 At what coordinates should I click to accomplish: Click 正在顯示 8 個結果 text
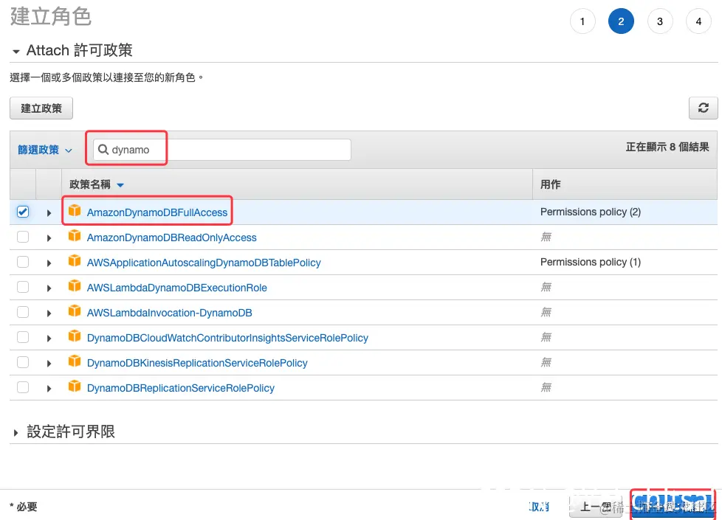click(667, 147)
